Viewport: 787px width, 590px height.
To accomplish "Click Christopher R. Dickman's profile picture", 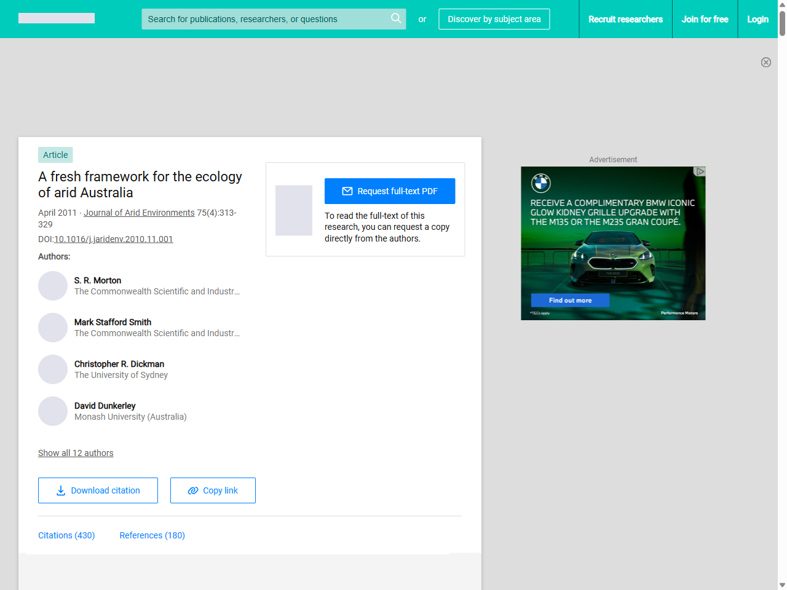I will pos(53,369).
